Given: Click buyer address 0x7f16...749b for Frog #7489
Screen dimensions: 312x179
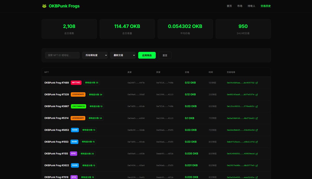Looking at the screenshot, I should click(x=165, y=83).
